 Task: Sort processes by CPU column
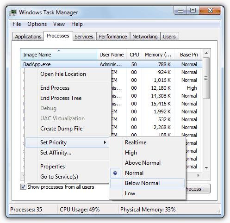(134, 55)
